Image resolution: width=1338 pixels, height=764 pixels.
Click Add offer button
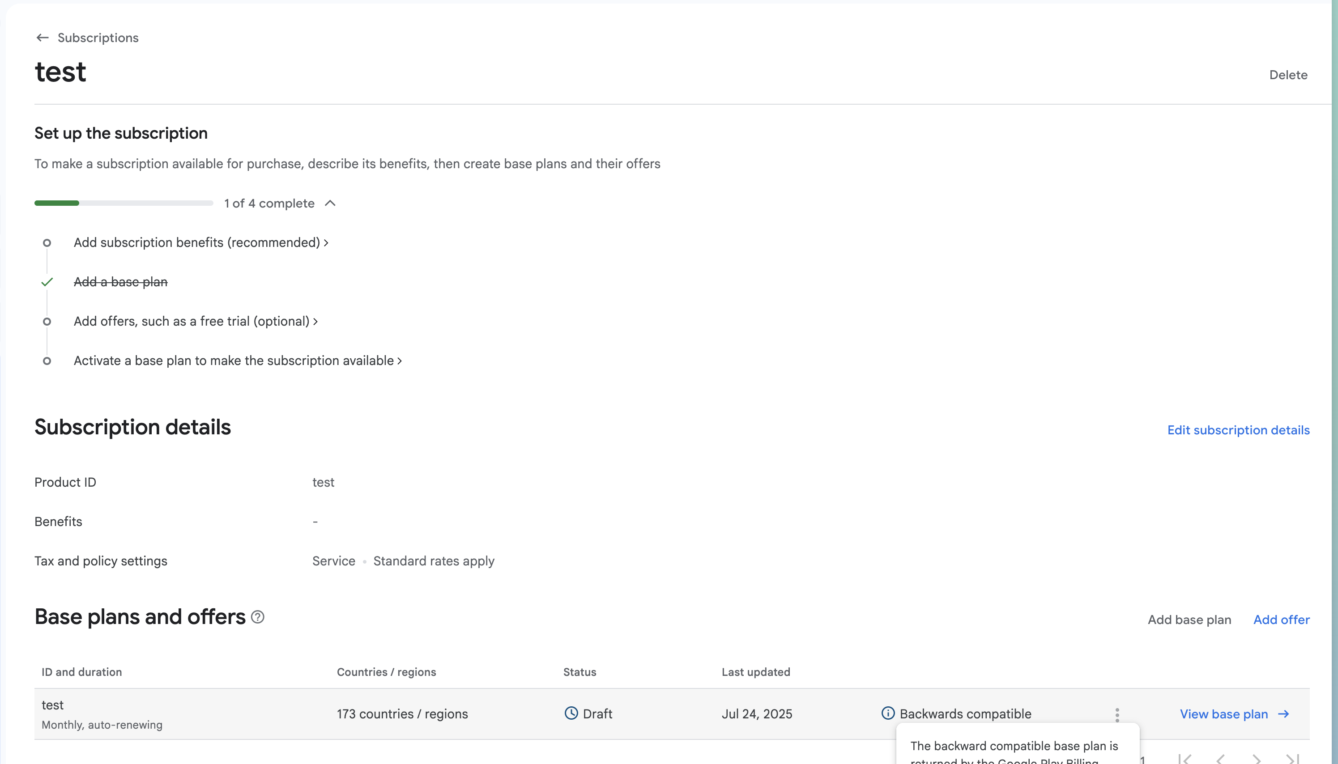pyautogui.click(x=1281, y=620)
